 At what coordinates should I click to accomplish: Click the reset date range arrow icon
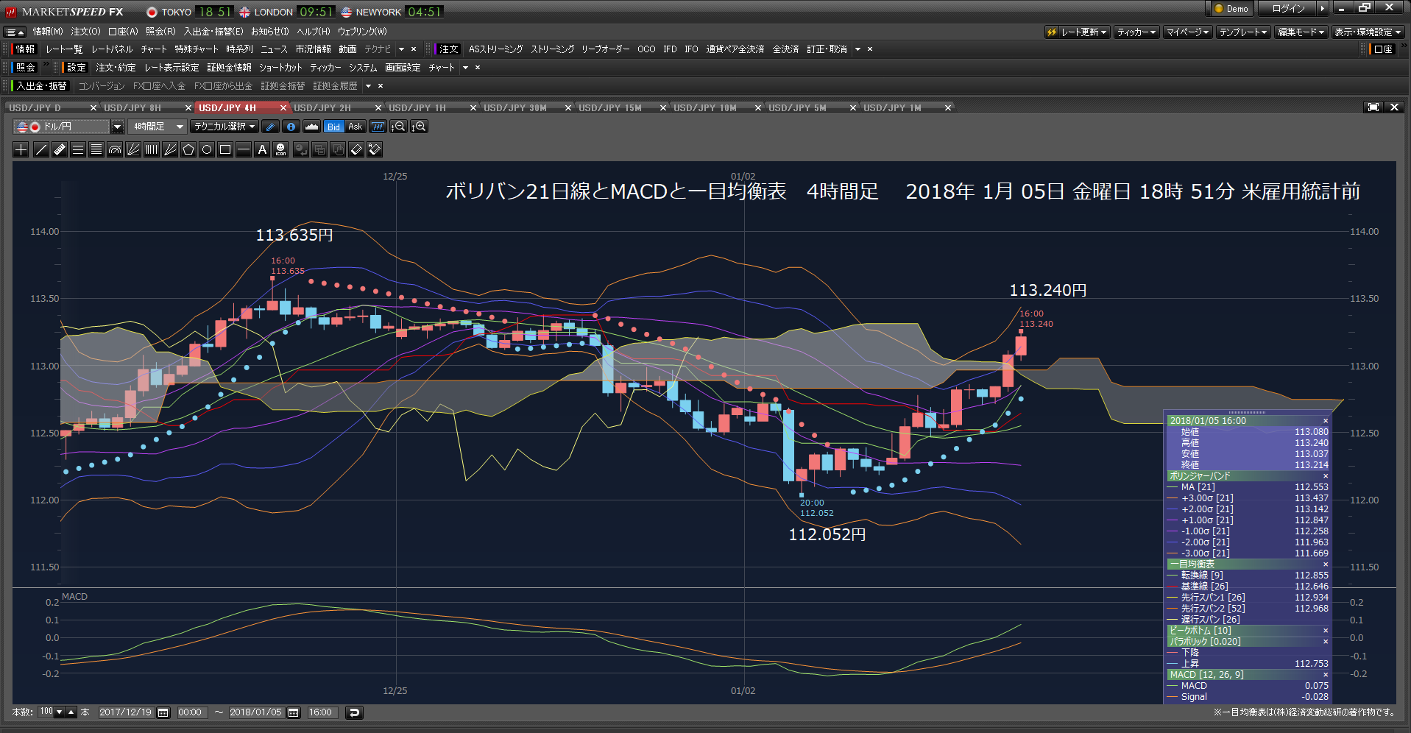click(354, 712)
